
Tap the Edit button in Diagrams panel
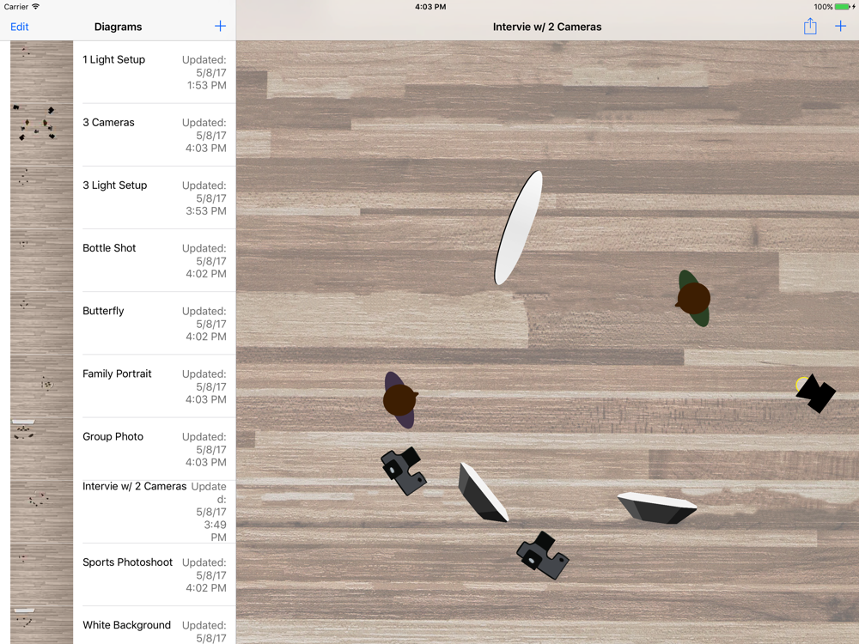(19, 27)
